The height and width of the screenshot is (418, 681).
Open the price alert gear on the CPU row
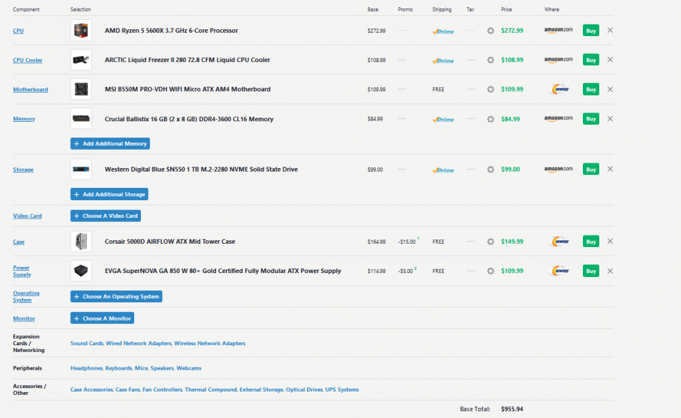point(490,30)
